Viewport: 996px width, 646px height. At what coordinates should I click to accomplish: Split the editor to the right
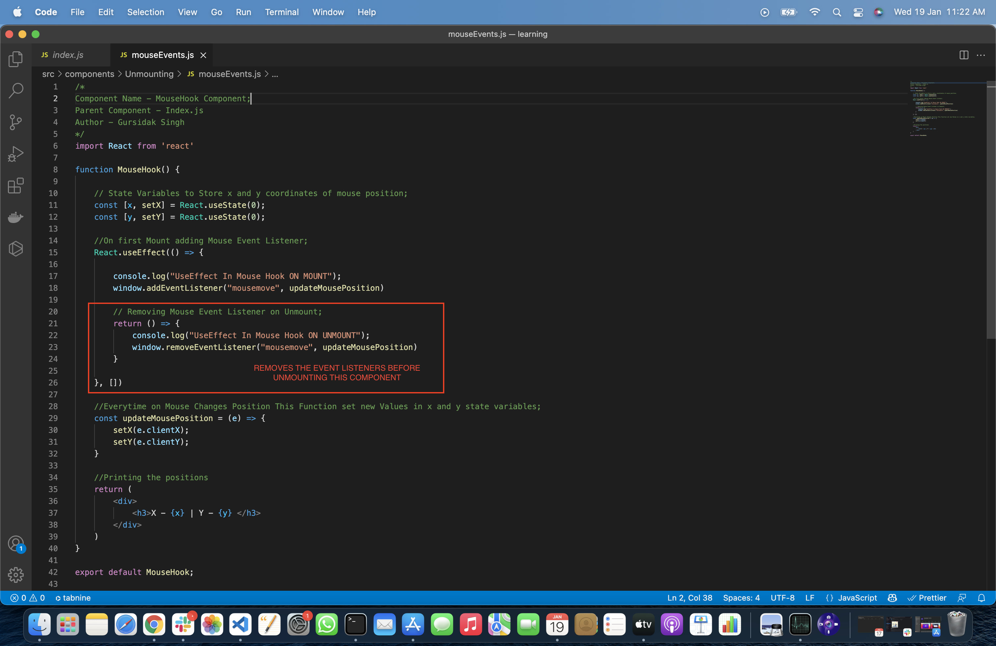[964, 55]
